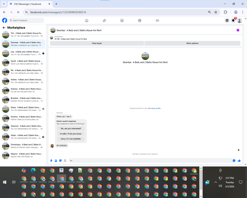
Task: Send quick reply 'Sorry, it's not available.'
Action: [x=71, y=139]
